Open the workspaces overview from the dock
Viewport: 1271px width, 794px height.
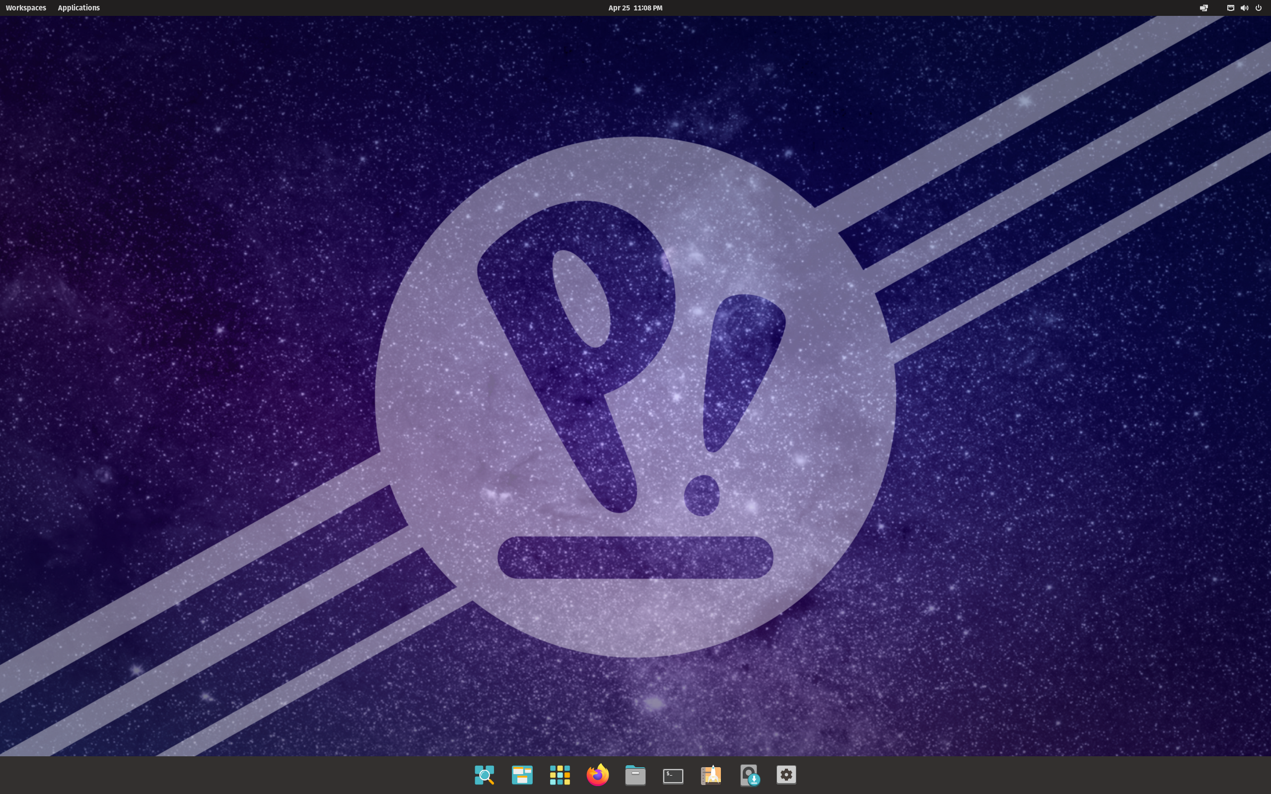click(522, 775)
